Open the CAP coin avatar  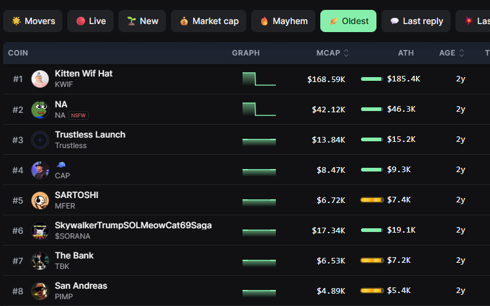click(40, 170)
